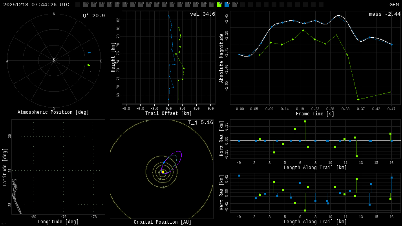Click the gray station 10 box
The width and height of the screenshot is (402, 226).
tap(156, 5)
